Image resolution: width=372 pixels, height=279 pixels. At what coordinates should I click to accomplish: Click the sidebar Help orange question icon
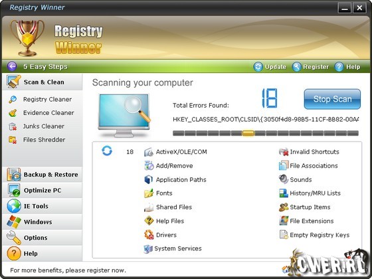[14, 253]
